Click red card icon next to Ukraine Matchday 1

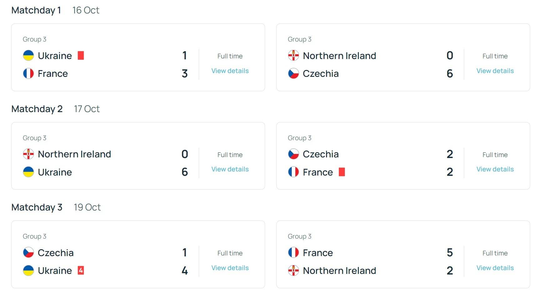[x=81, y=56]
